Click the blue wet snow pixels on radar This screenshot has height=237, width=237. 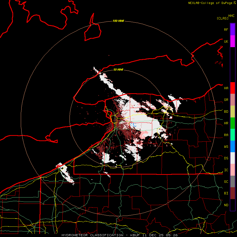(x=133, y=125)
